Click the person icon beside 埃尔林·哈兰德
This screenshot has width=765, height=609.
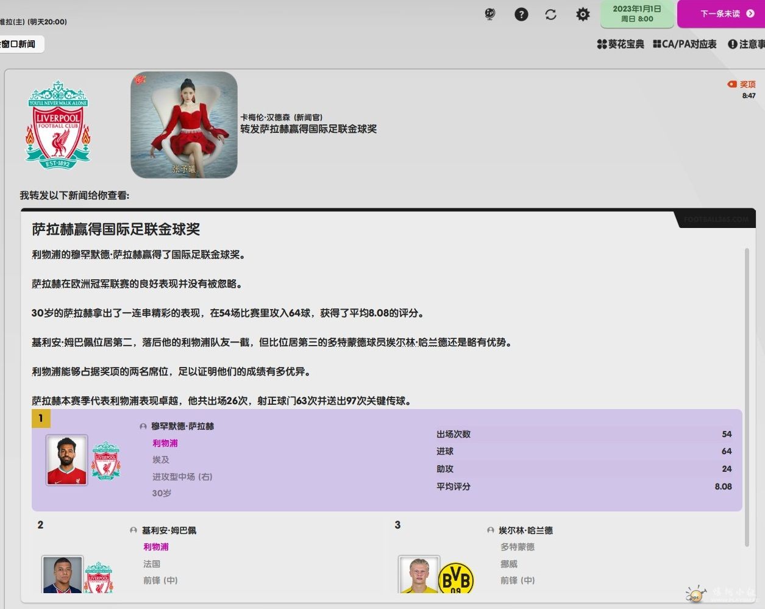click(491, 530)
